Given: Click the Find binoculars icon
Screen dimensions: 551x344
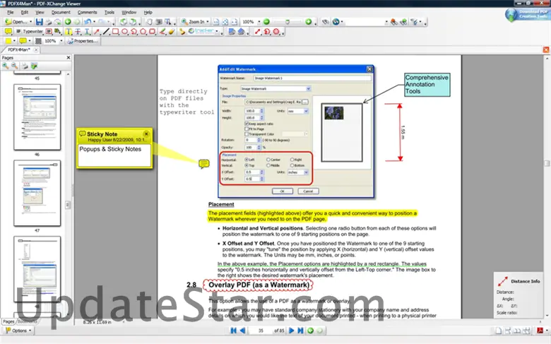Looking at the screenshot, I should (x=326, y=22).
